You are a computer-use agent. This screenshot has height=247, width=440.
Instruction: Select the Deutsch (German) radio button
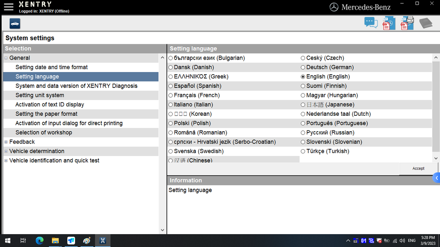point(303,67)
